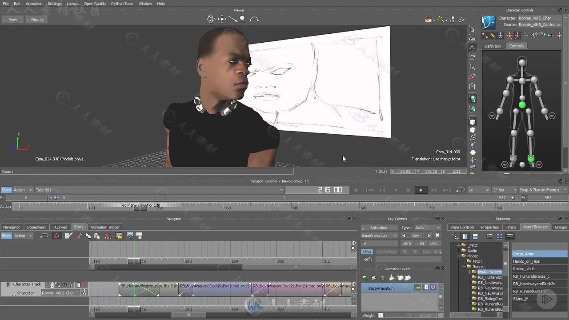This screenshot has width=569, height=320.
Task: Click the zoom magnifier icon above viewer
Action: click(243, 19)
